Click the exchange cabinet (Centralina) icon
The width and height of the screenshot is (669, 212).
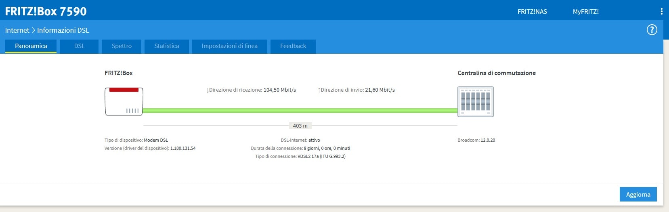[476, 102]
